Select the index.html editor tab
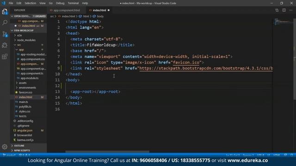This screenshot has height=166, width=296. click(x=99, y=10)
